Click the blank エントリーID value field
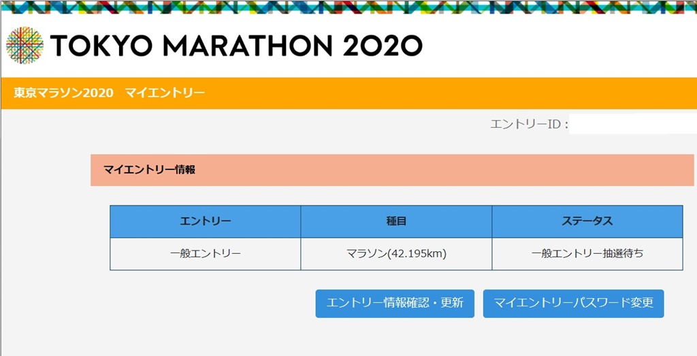This screenshot has height=356, width=697. coord(634,124)
